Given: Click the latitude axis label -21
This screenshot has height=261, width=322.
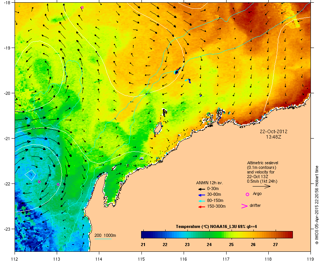Looking at the screenshot, I should click(7, 139).
